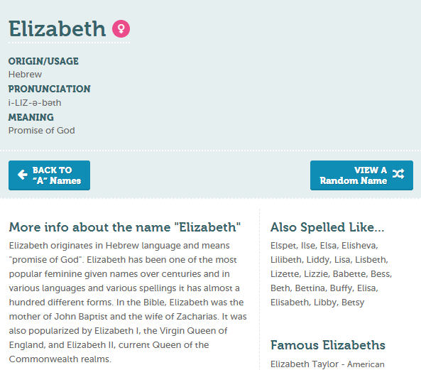Click the Elizabeth page title heading

click(58, 28)
